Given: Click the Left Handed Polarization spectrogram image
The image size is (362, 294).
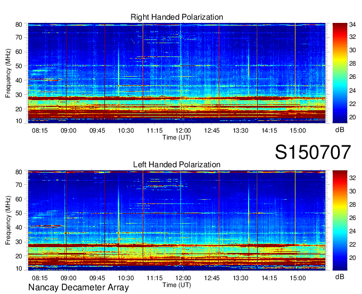Looking at the screenshot, I should [177, 220].
